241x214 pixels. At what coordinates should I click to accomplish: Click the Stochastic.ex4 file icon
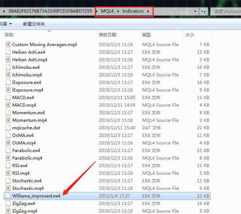point(8,180)
